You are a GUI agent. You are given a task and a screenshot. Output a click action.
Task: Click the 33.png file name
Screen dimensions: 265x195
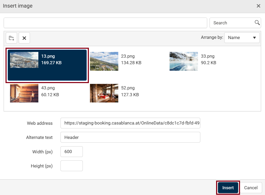207,56
